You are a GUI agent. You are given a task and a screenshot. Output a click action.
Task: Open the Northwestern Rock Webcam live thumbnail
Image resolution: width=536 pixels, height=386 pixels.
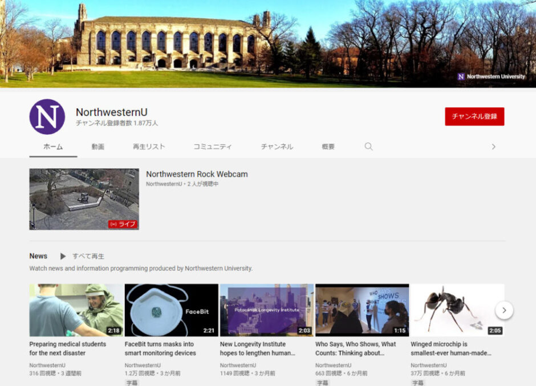84,200
